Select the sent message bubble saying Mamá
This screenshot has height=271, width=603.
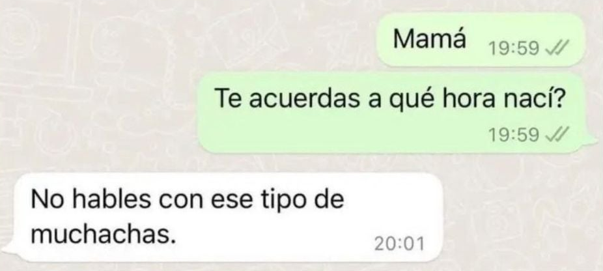point(481,40)
